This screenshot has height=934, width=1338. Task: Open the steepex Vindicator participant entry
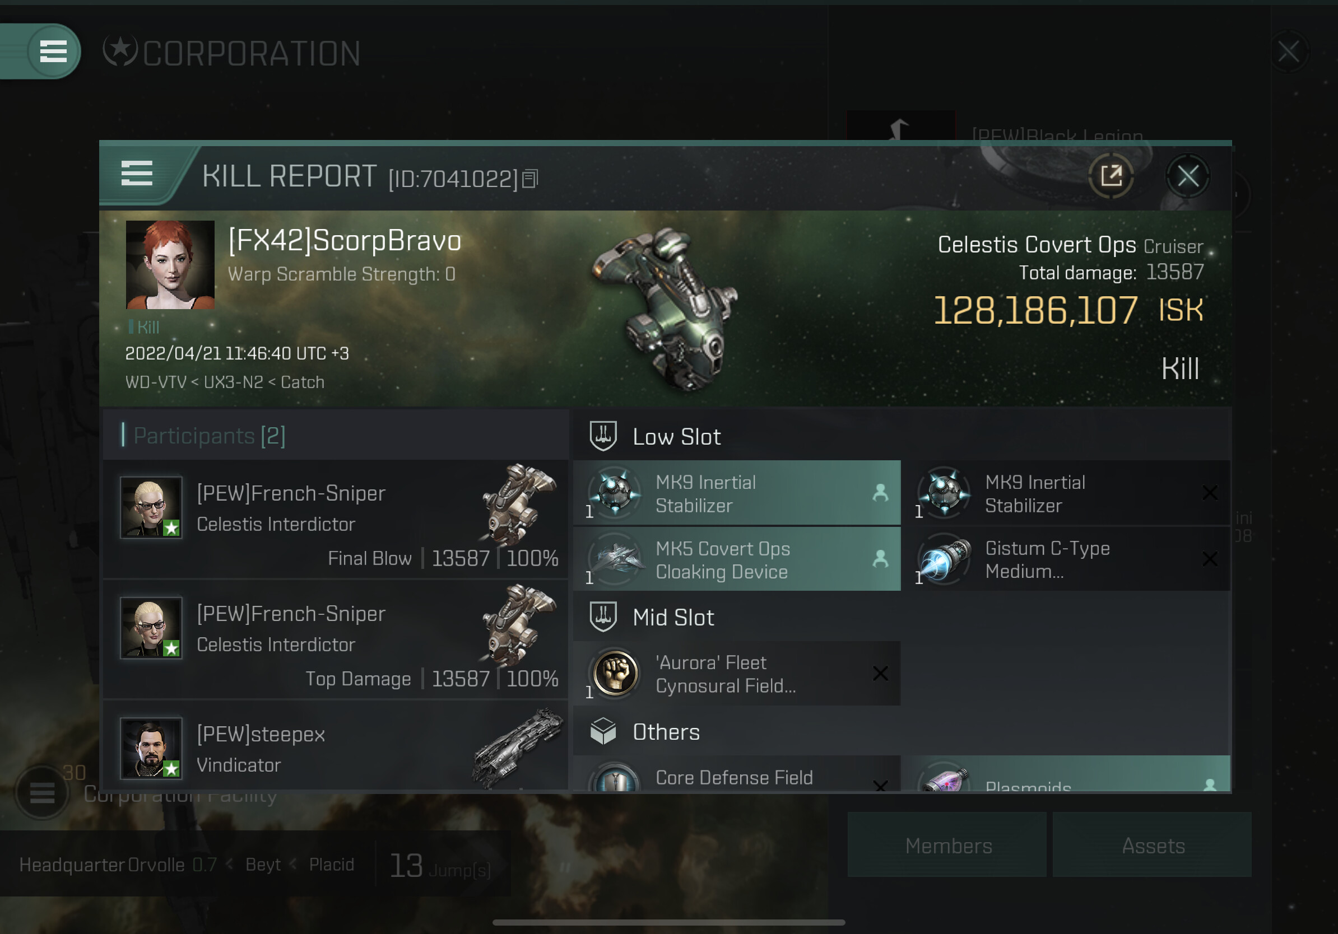[x=335, y=748]
